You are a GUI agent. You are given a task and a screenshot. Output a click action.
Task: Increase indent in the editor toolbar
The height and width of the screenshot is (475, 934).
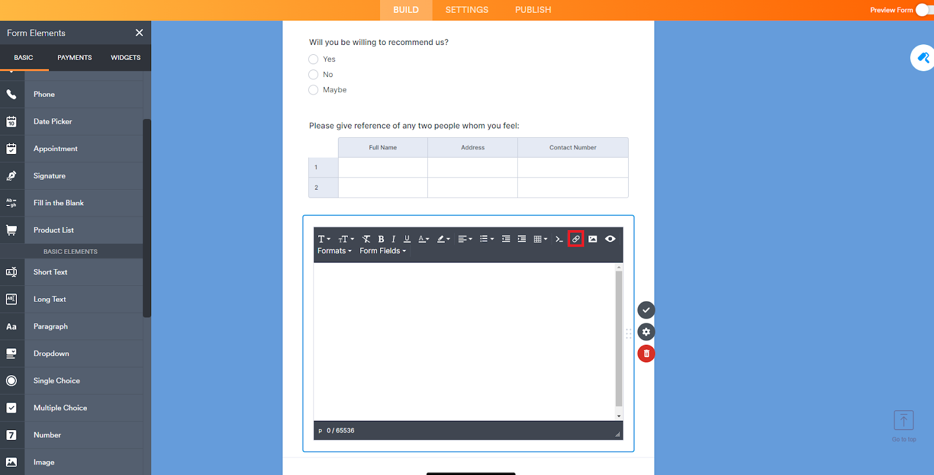(521, 239)
